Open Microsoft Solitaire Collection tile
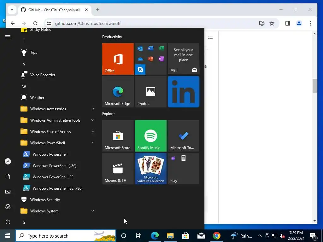323x242 pixels. 150,169
